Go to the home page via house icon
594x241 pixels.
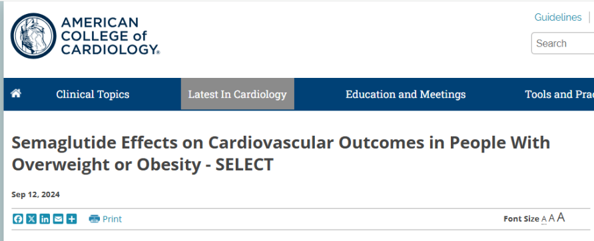click(x=16, y=93)
